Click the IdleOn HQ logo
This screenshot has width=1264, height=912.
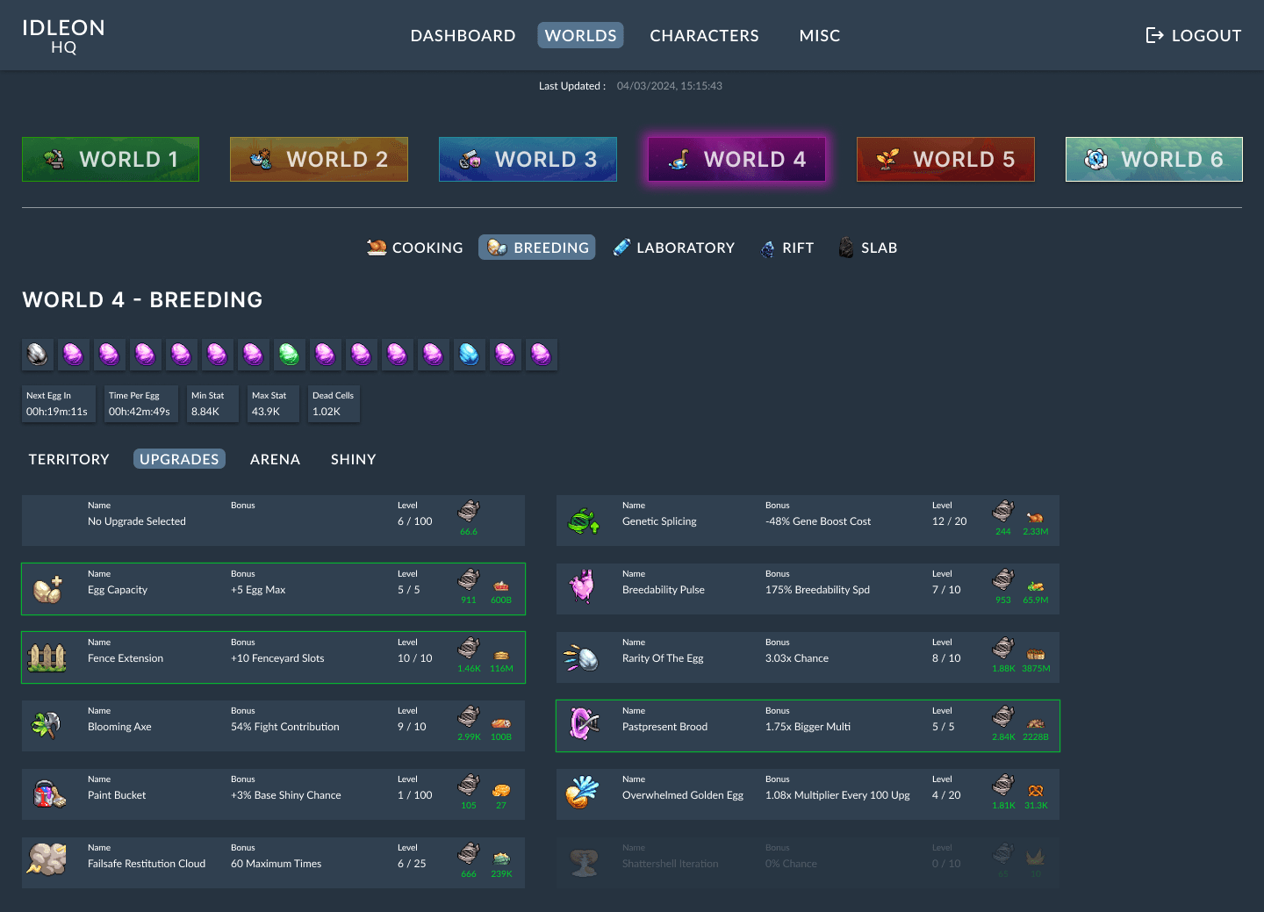click(x=63, y=36)
